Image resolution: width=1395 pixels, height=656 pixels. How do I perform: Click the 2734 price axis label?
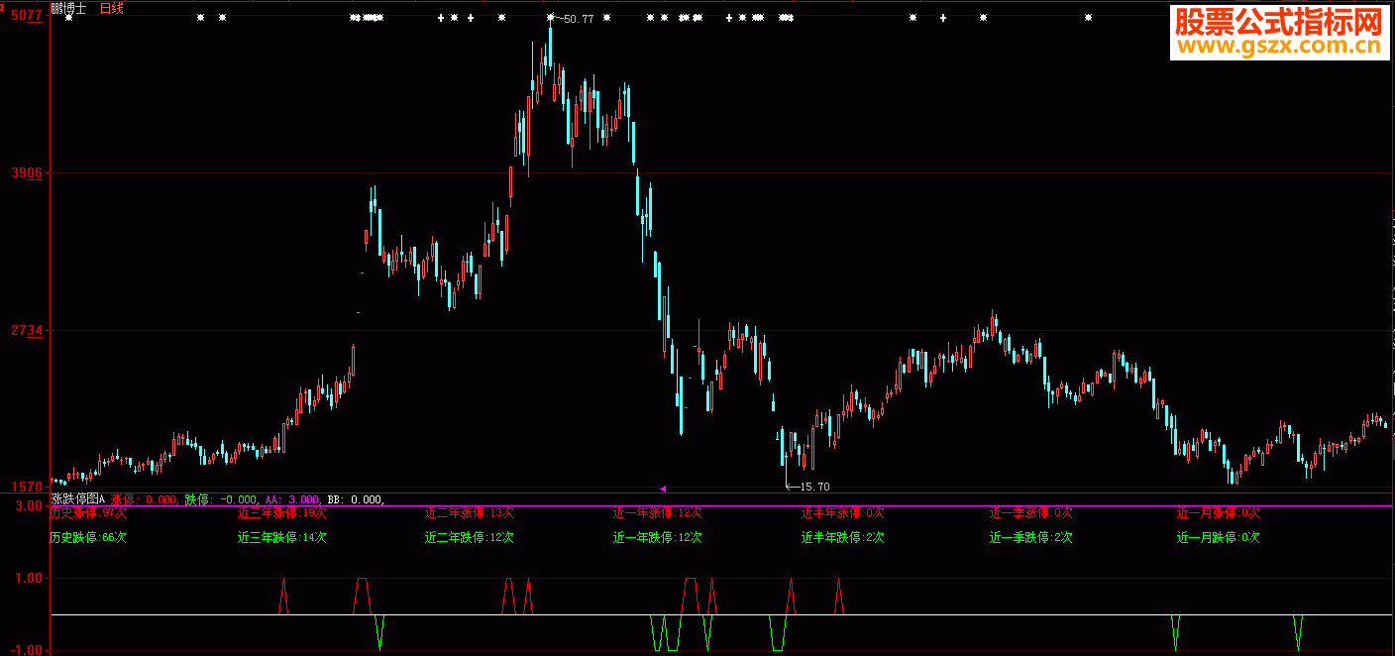click(x=26, y=330)
